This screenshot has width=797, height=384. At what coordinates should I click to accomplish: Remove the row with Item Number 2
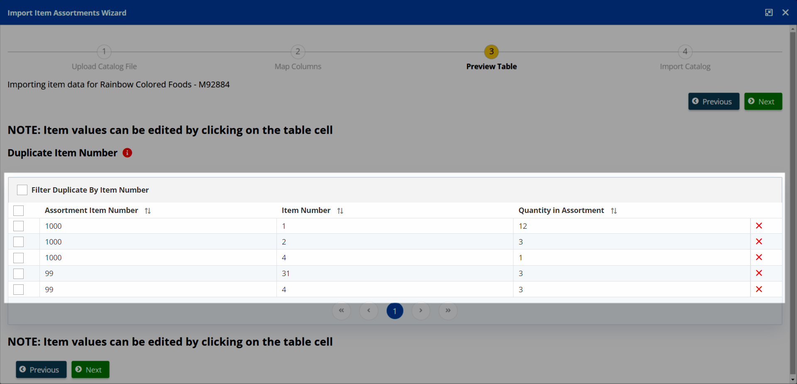pyautogui.click(x=759, y=242)
